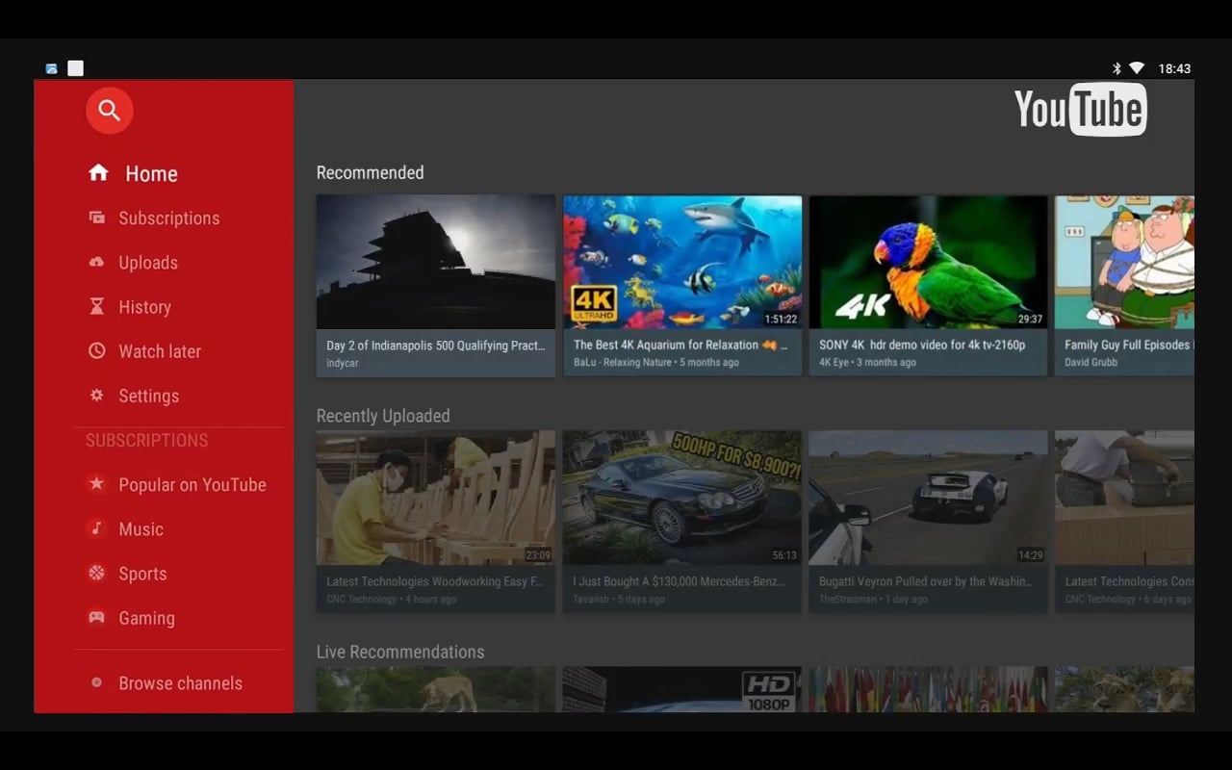Play the Woodworking video thumbnail
Screen dimensions: 1232x770
pyautogui.click(x=436, y=498)
